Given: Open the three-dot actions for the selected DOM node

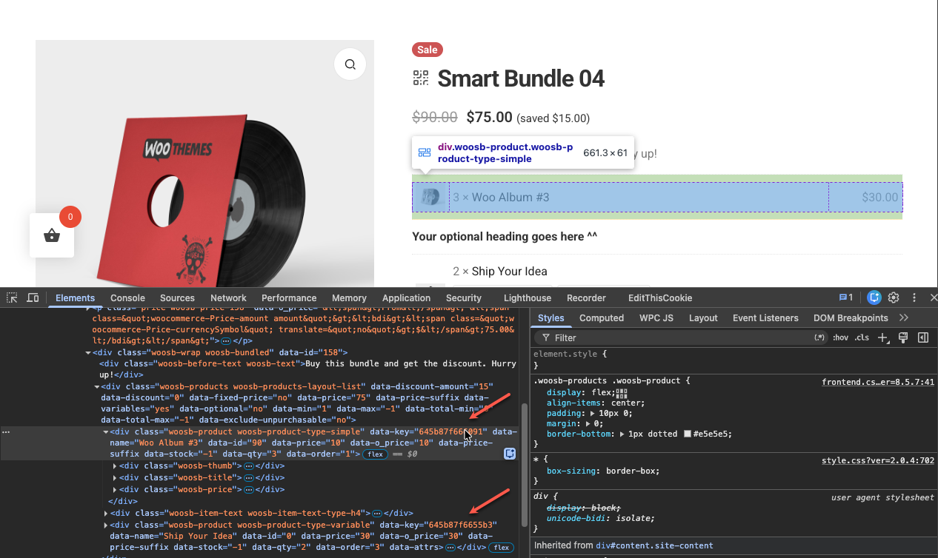Looking at the screenshot, I should tap(6, 431).
